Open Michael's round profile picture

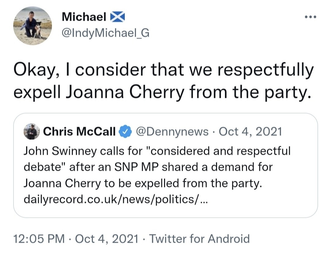click(32, 26)
